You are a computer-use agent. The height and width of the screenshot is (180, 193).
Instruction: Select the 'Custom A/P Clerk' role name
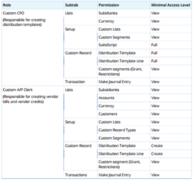[18, 90]
